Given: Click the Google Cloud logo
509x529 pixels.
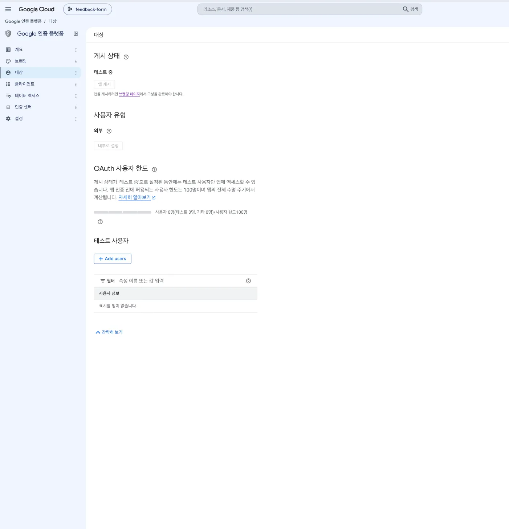Looking at the screenshot, I should [x=36, y=9].
